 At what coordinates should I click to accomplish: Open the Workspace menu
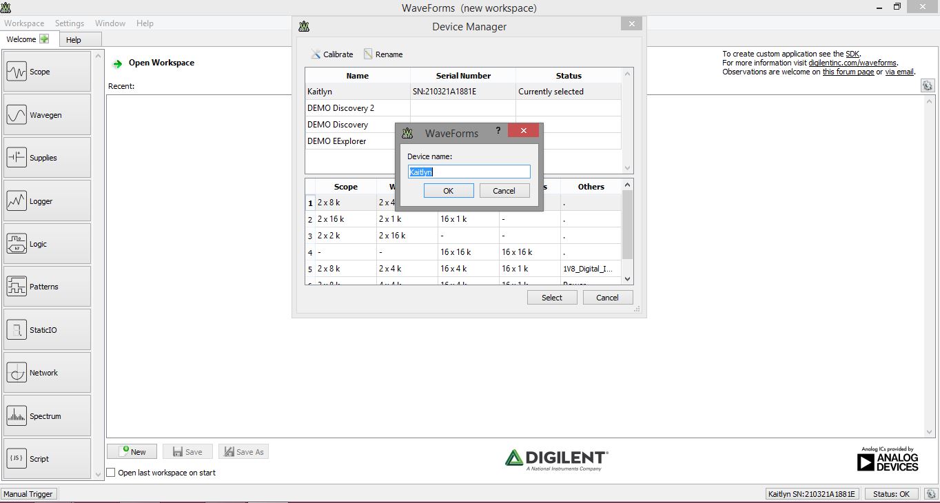coord(24,23)
